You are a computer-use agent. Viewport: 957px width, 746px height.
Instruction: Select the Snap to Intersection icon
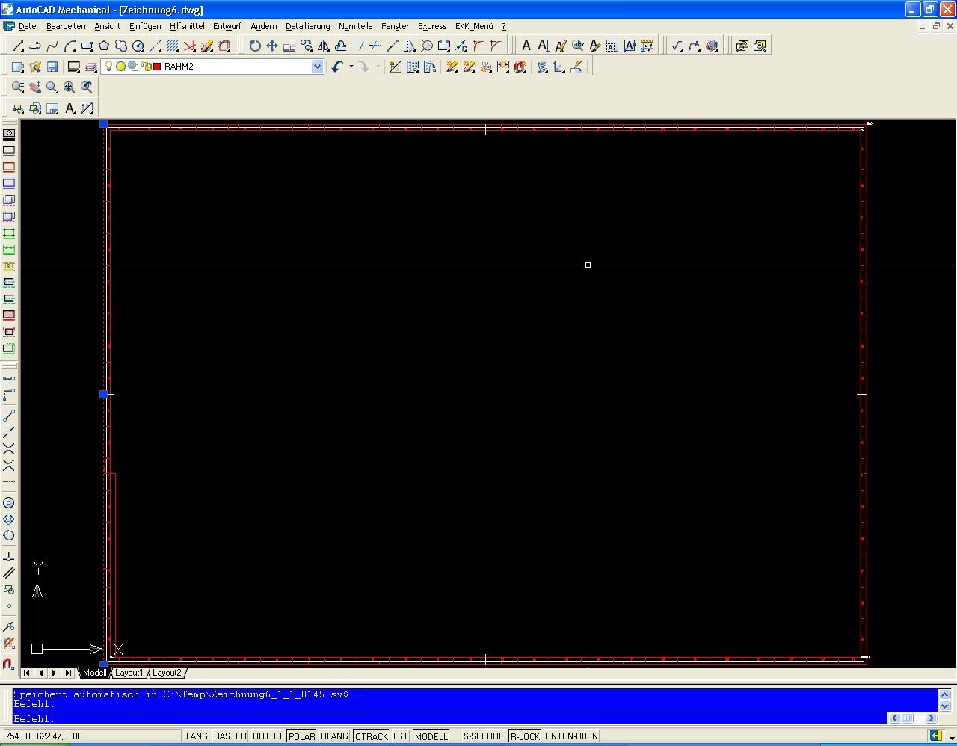(9, 448)
